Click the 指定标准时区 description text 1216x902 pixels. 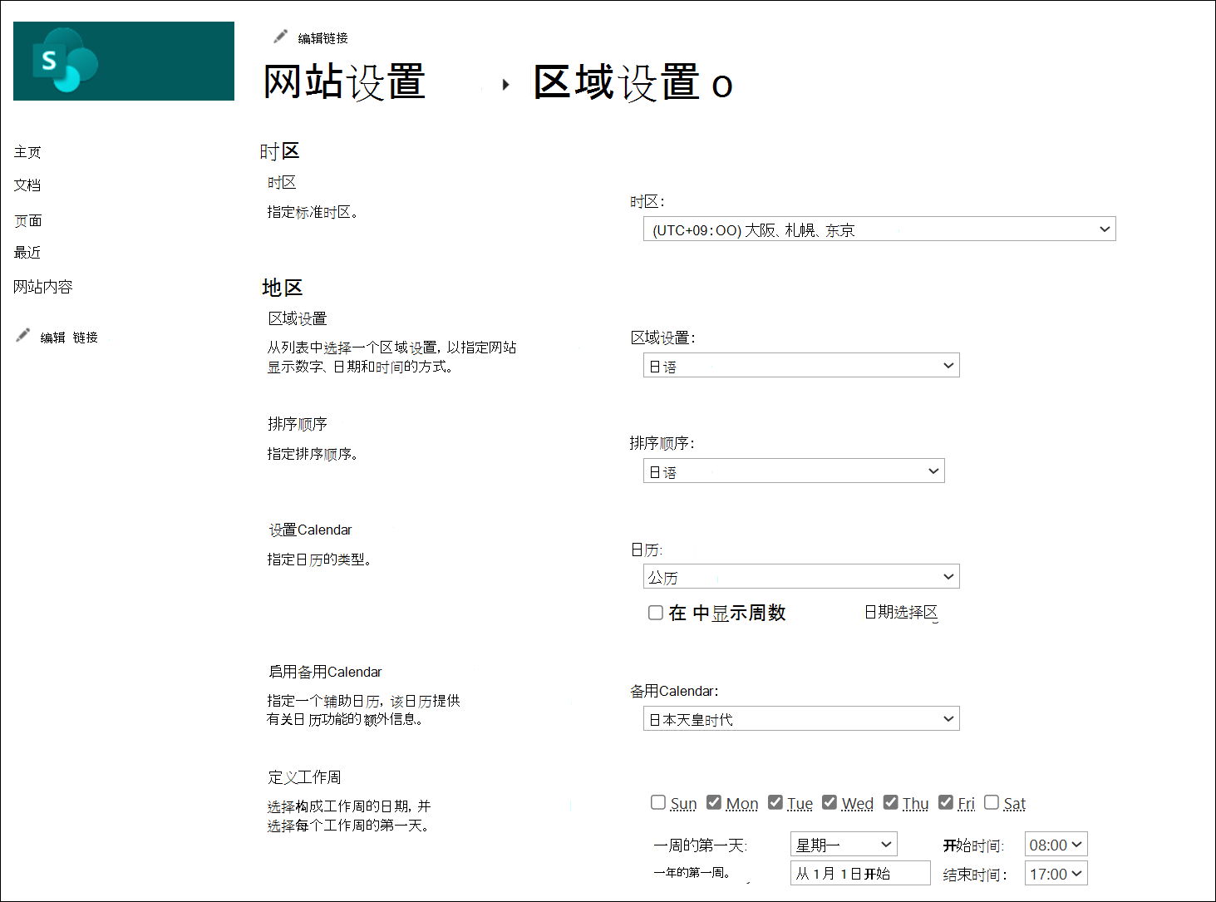[x=313, y=213]
